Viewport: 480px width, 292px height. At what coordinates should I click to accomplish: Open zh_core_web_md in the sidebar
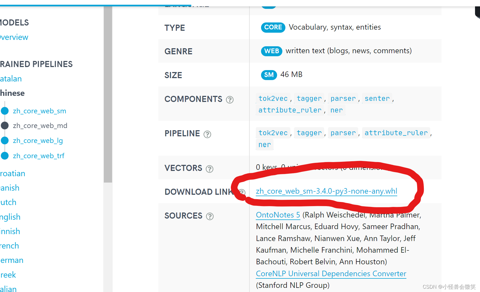pyautogui.click(x=40, y=126)
